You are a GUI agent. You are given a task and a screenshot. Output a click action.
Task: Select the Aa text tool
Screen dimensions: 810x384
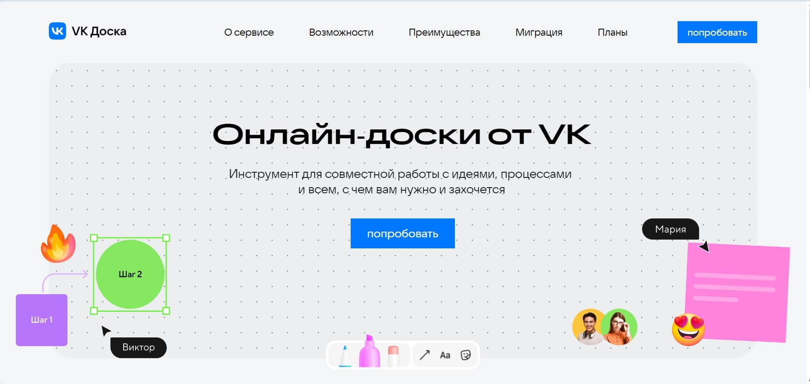445,355
